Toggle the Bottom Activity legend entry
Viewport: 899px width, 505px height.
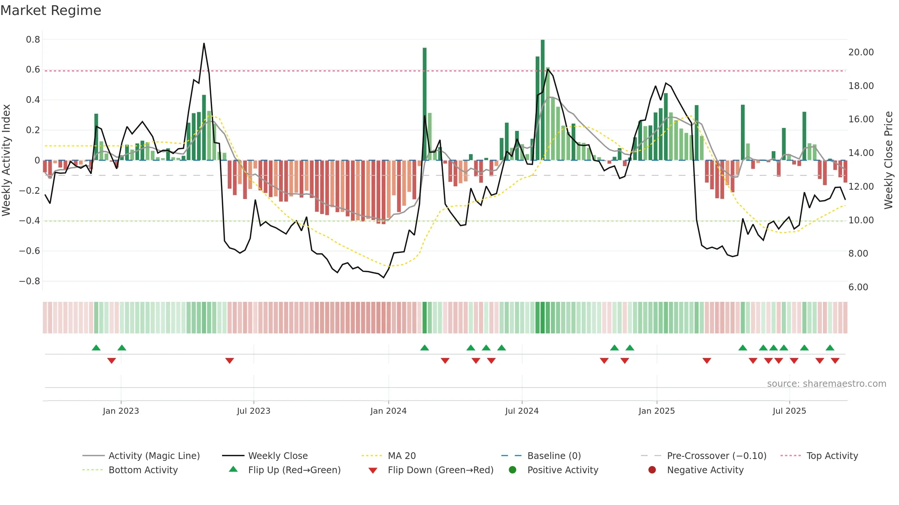click(130, 470)
